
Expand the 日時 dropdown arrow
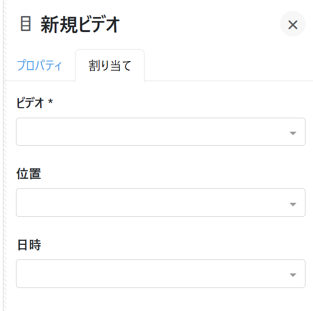coord(293,274)
